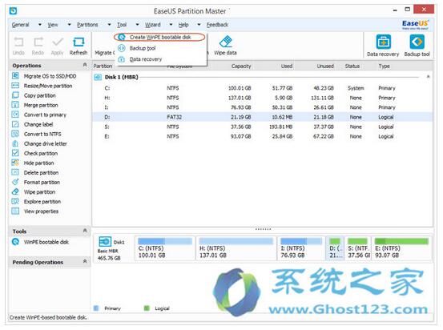Sort by the Status column header

(352, 66)
